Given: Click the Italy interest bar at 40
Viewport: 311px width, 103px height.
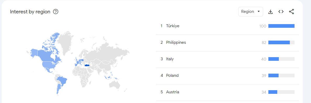Looking at the screenshot, I should pyautogui.click(x=281, y=59).
